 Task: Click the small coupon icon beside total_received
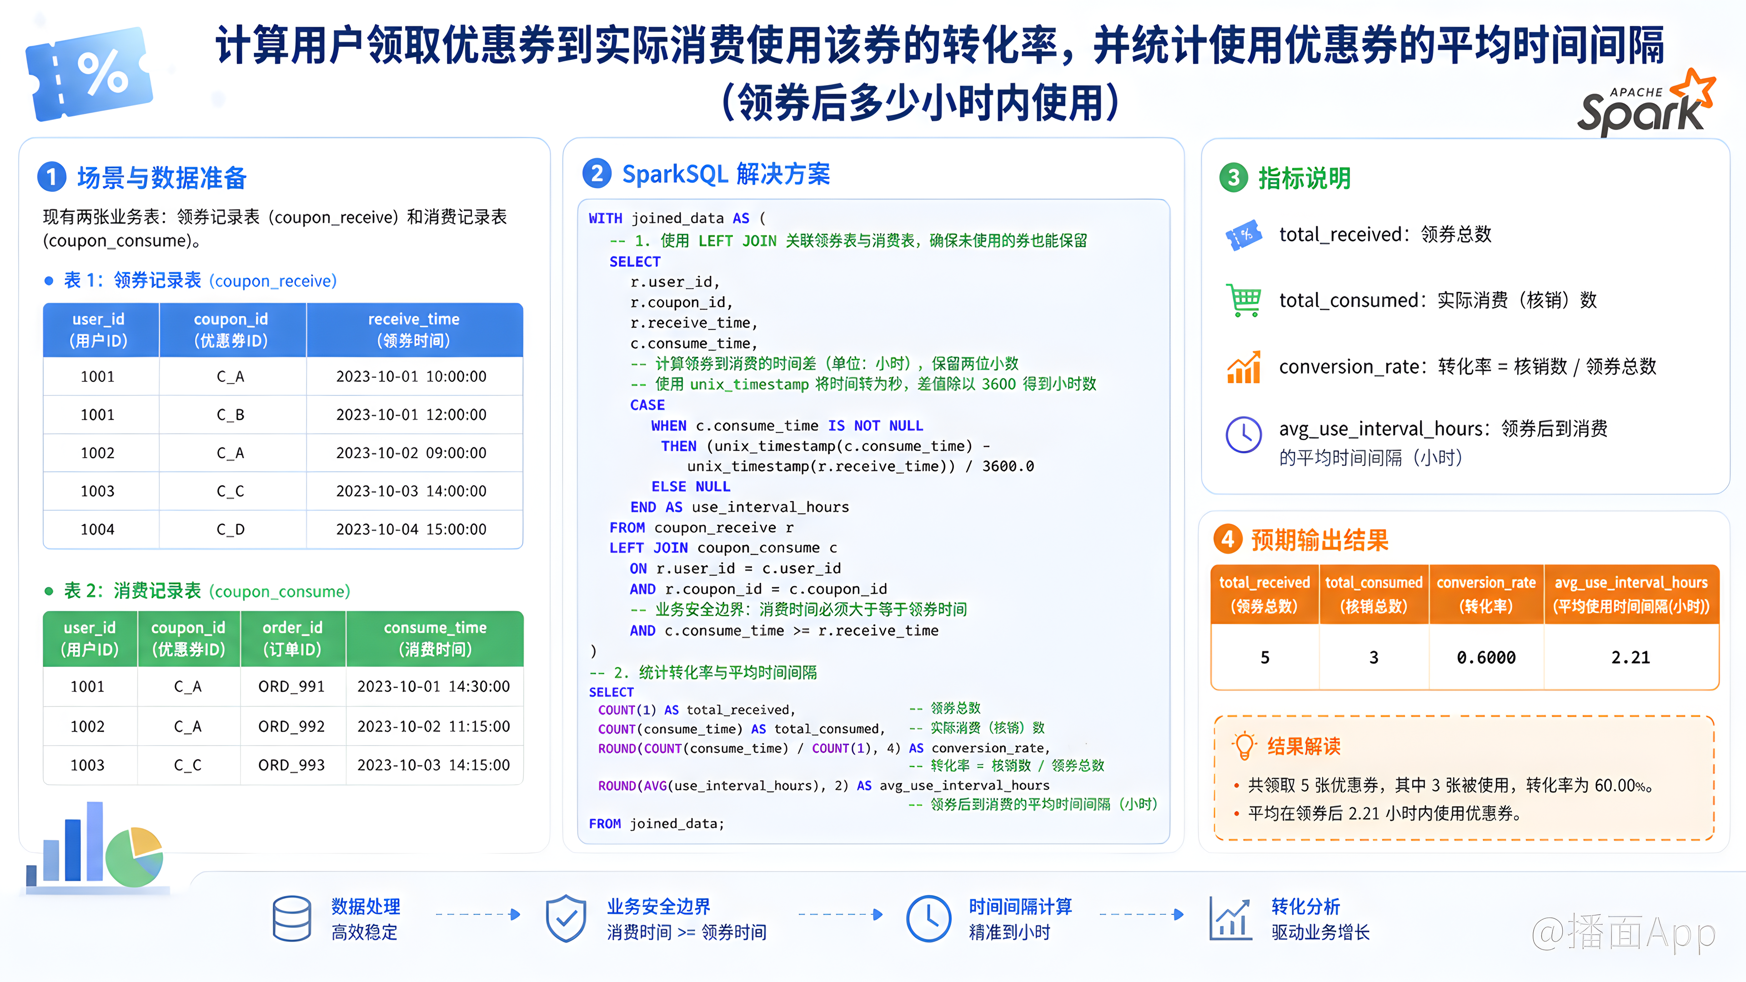click(x=1244, y=235)
